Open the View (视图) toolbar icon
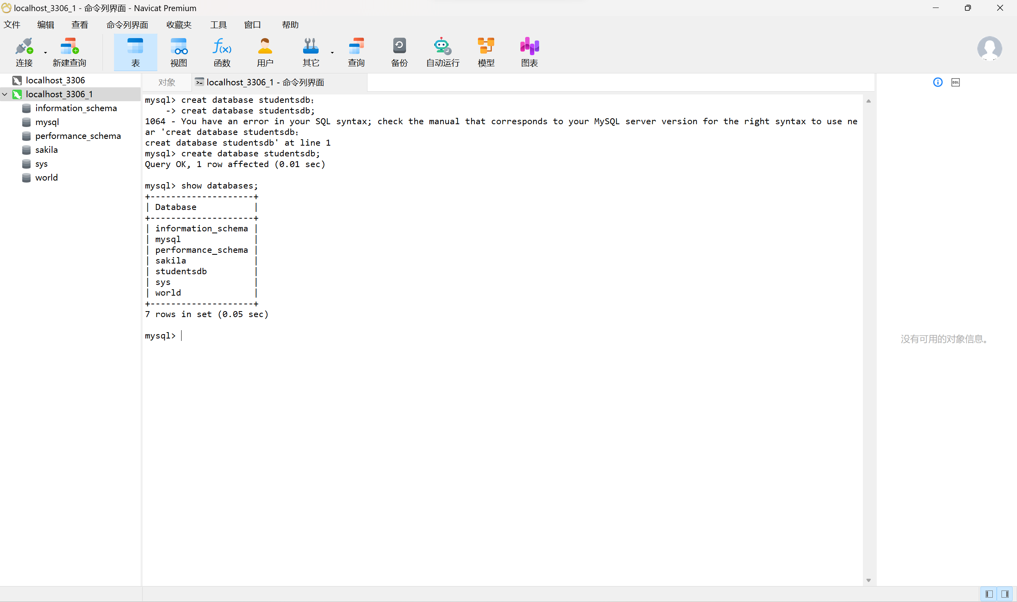This screenshot has height=602, width=1017. click(x=179, y=52)
